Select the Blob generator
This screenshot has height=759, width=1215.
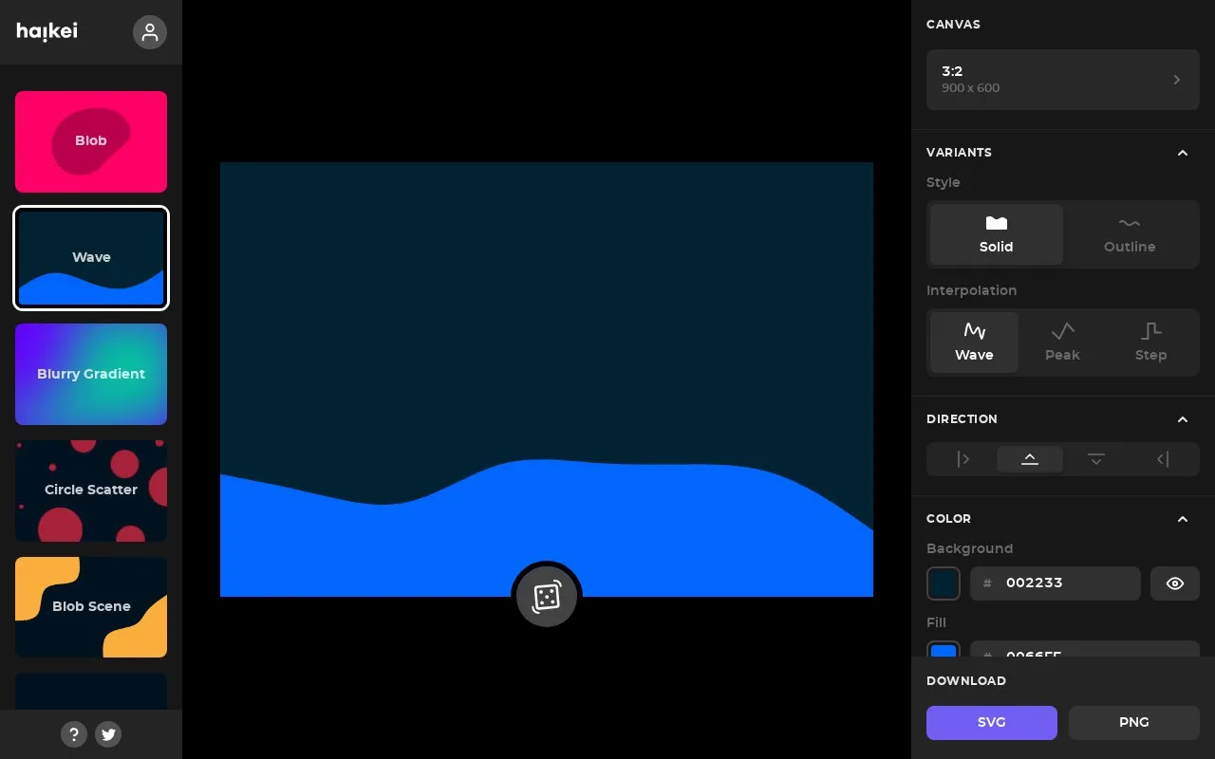click(91, 141)
